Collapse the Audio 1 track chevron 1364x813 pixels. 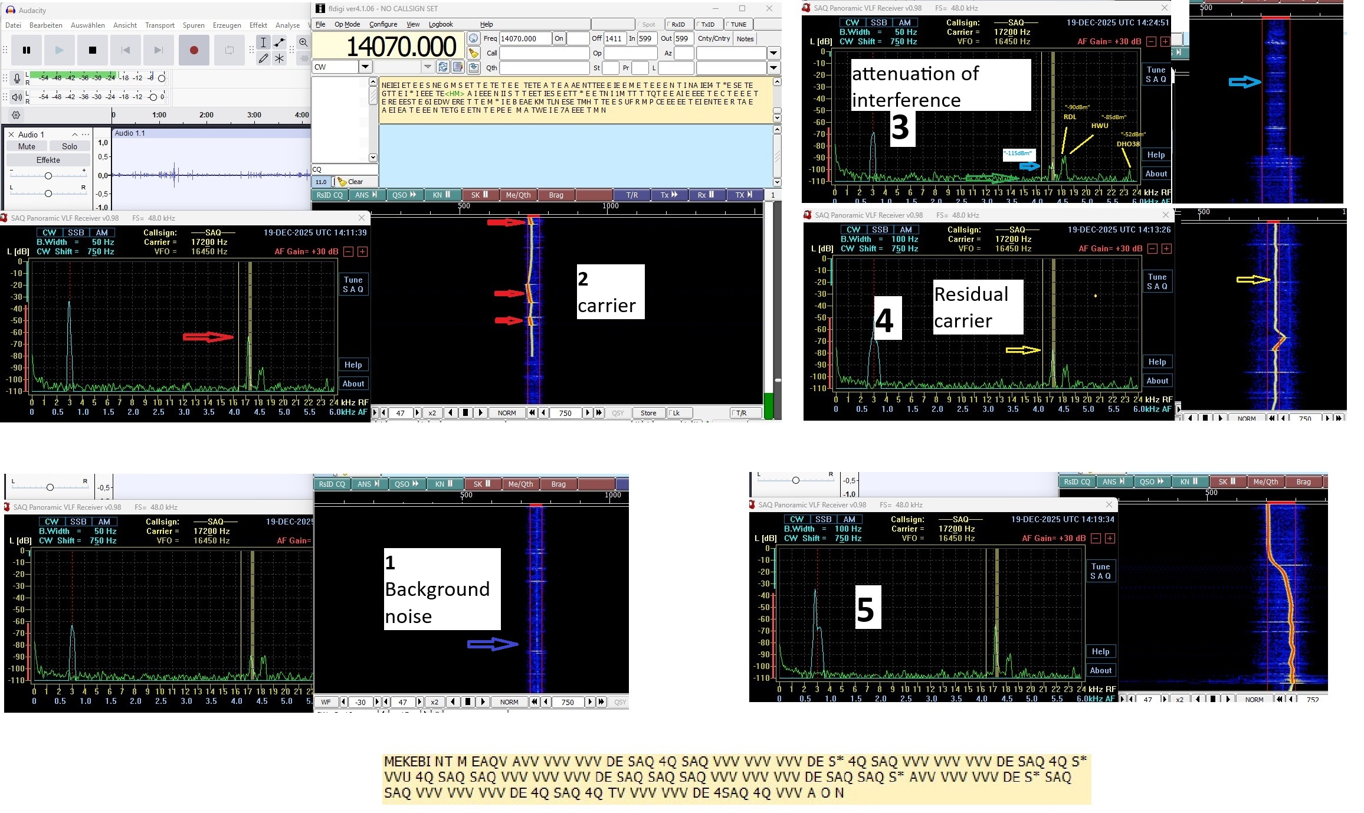pos(75,135)
